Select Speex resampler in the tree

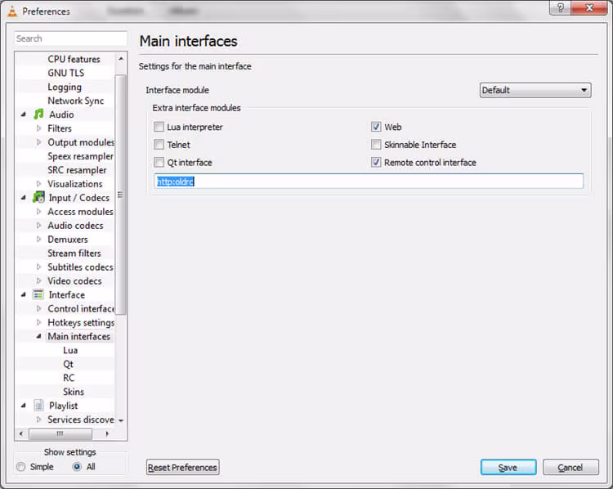point(81,156)
